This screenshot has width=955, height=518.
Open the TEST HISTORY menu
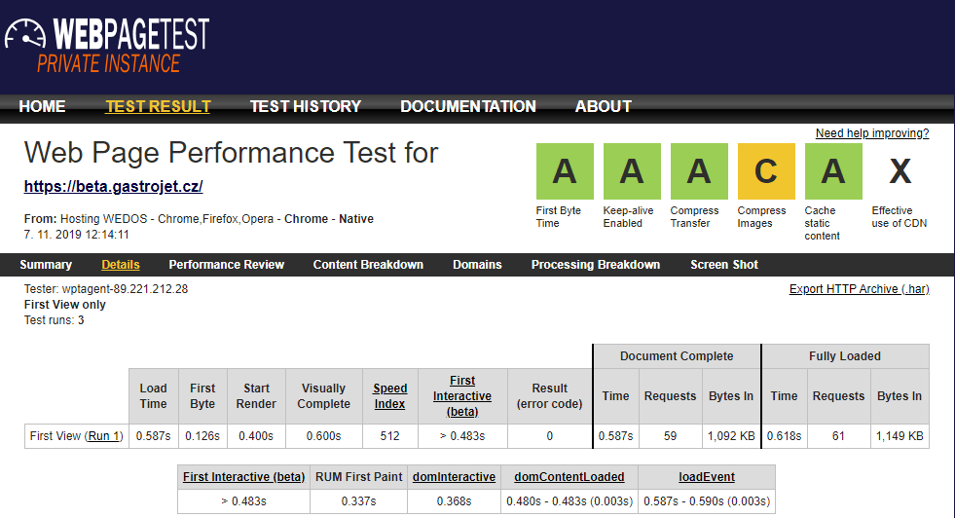coord(305,107)
